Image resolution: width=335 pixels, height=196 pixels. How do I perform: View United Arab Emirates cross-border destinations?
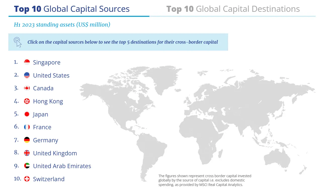click(62, 166)
